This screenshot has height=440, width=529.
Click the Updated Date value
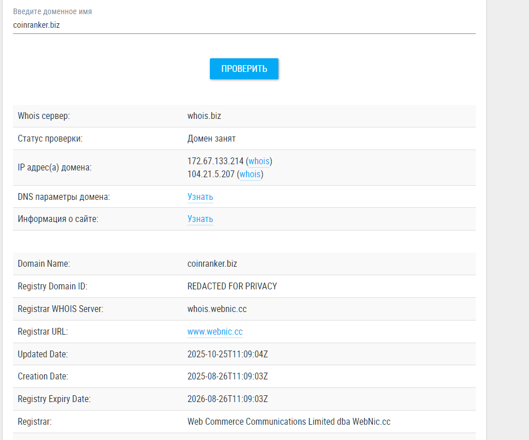point(227,353)
